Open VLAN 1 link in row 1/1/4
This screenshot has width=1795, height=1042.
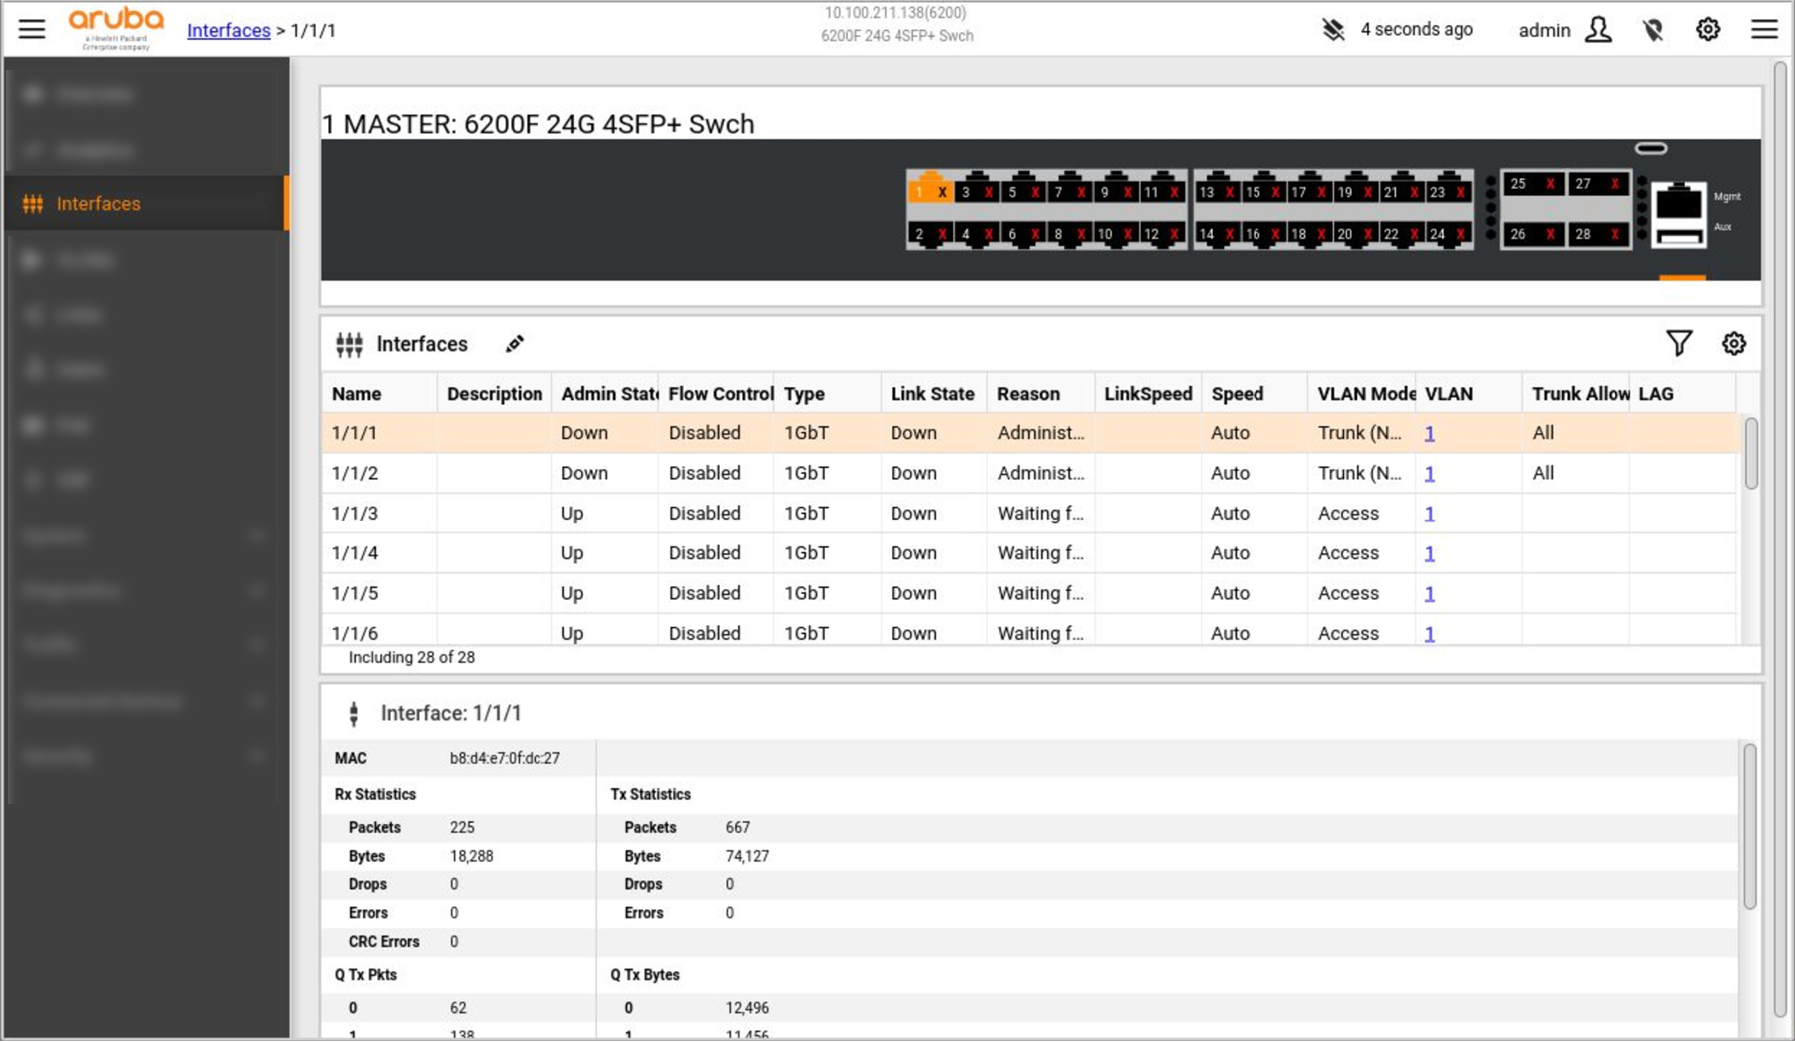(1429, 553)
